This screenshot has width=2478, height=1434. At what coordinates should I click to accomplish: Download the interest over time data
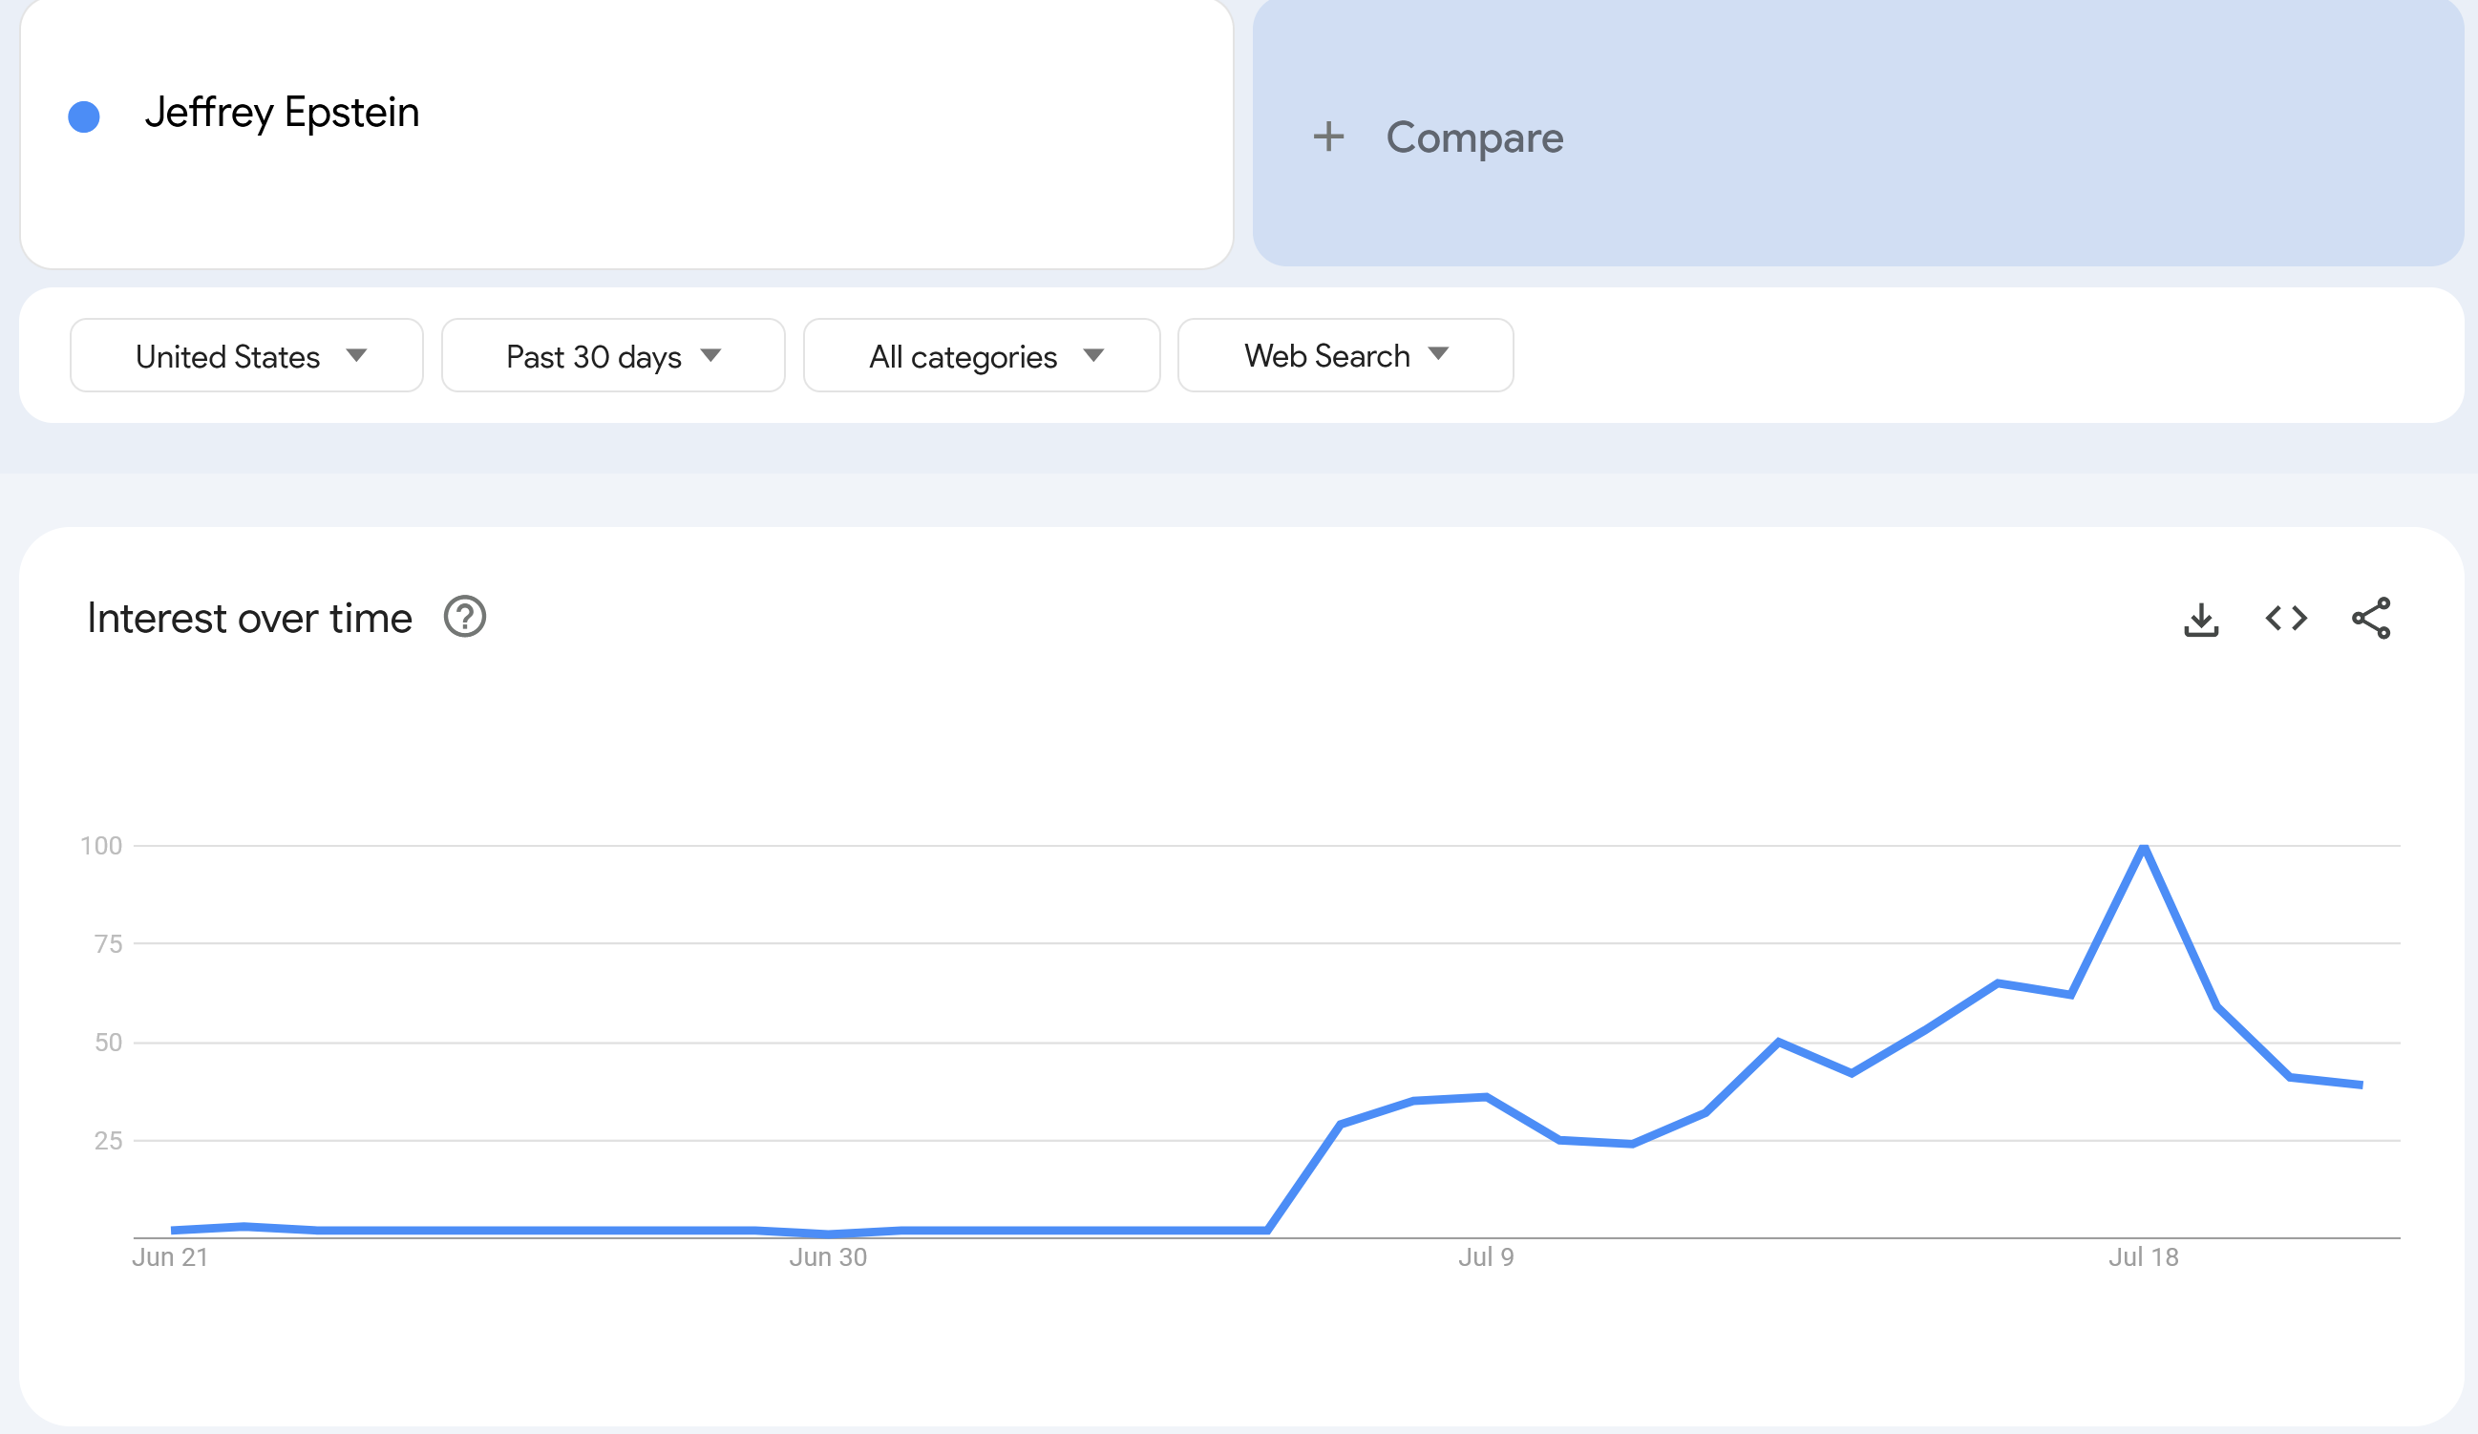2202,620
